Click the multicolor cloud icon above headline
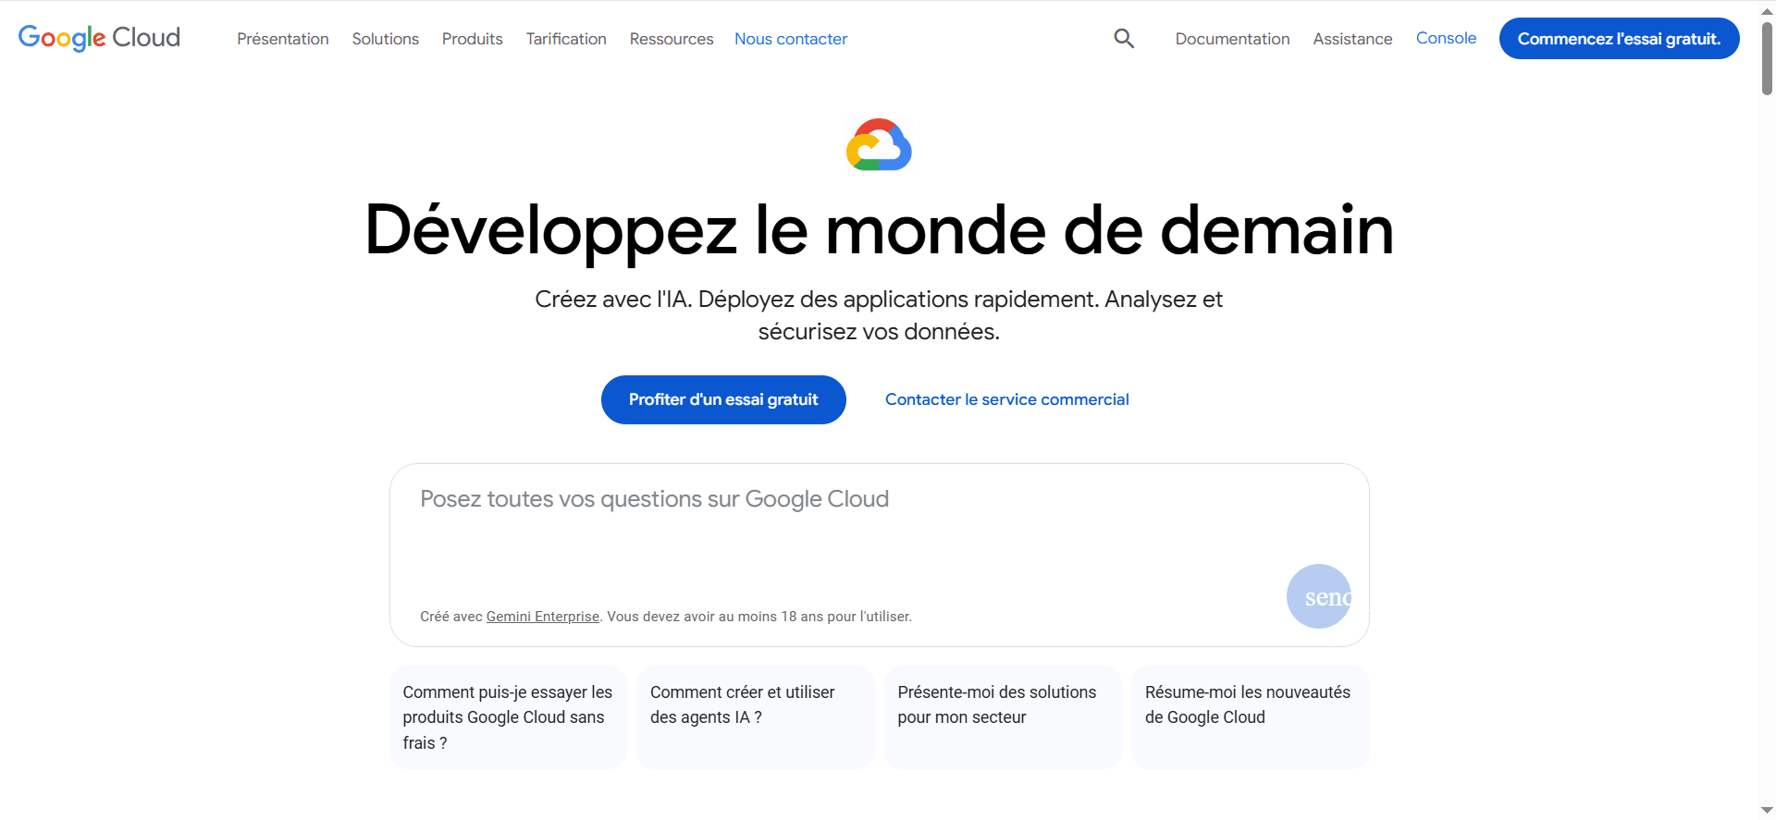Viewport: 1776px width, 820px height. click(x=879, y=145)
